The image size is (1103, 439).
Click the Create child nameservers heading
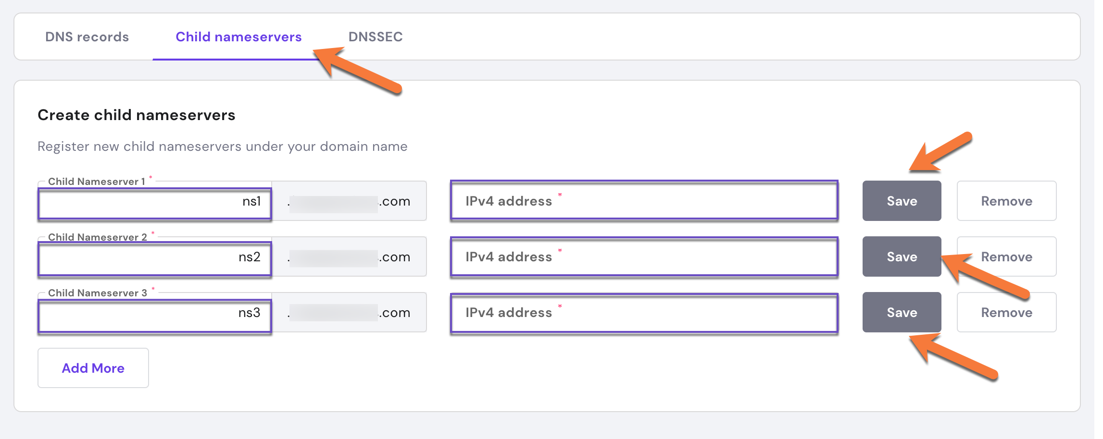[137, 115]
